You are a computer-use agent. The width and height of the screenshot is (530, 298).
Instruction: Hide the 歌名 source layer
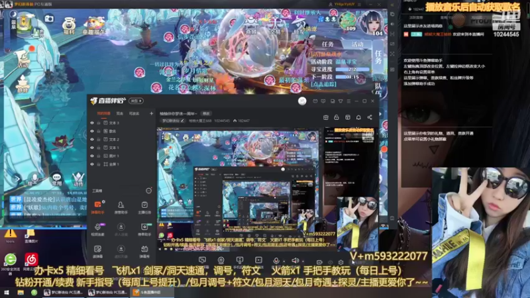(x=92, y=131)
